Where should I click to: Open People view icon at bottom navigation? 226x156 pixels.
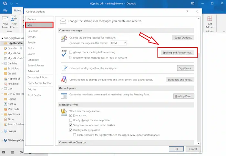[x=21, y=152]
